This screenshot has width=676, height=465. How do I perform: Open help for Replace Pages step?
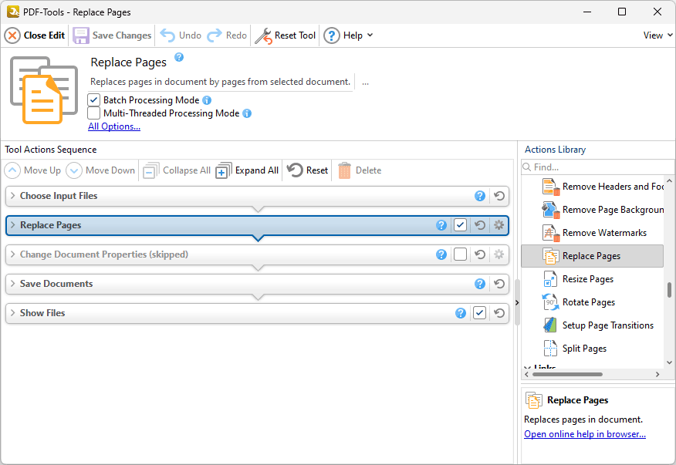(441, 225)
